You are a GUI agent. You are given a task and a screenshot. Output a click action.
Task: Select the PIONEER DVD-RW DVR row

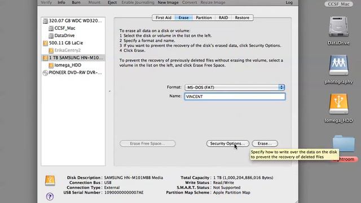[73, 73]
